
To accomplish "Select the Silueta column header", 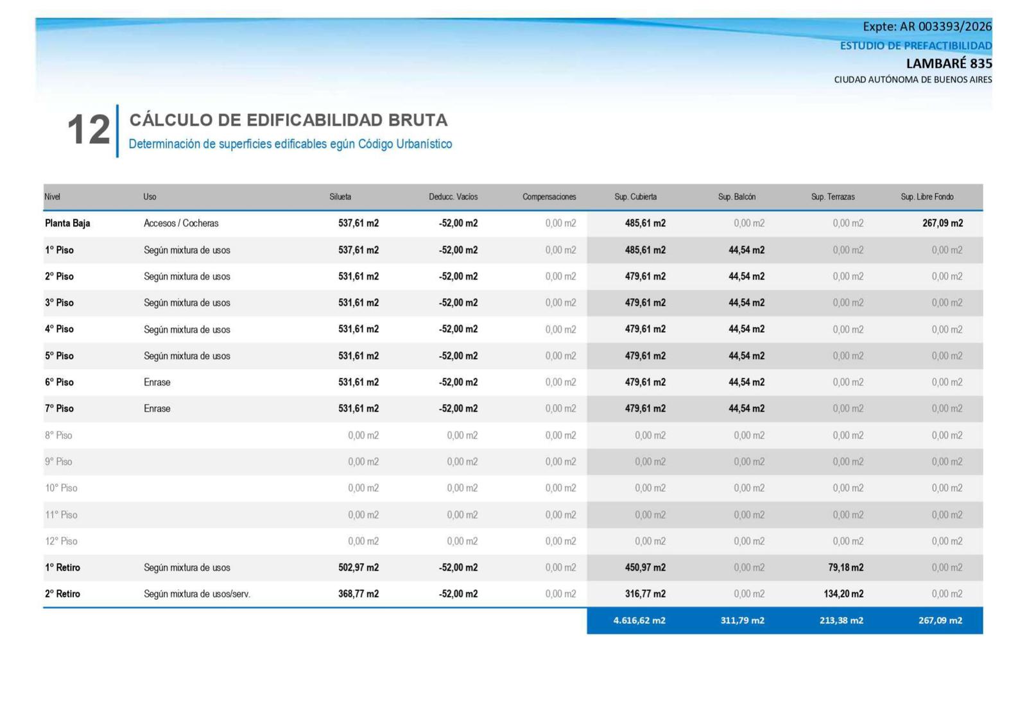I will tap(340, 197).
